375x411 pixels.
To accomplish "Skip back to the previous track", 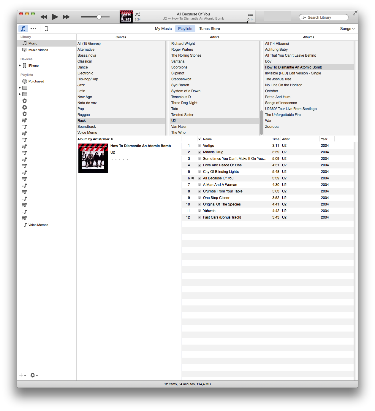I will (x=44, y=17).
